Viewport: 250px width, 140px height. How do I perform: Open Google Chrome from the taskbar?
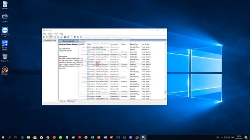click(48, 137)
